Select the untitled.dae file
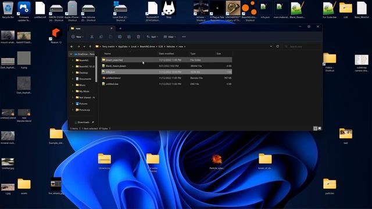This screenshot has height=209, width=372. [x=167, y=84]
